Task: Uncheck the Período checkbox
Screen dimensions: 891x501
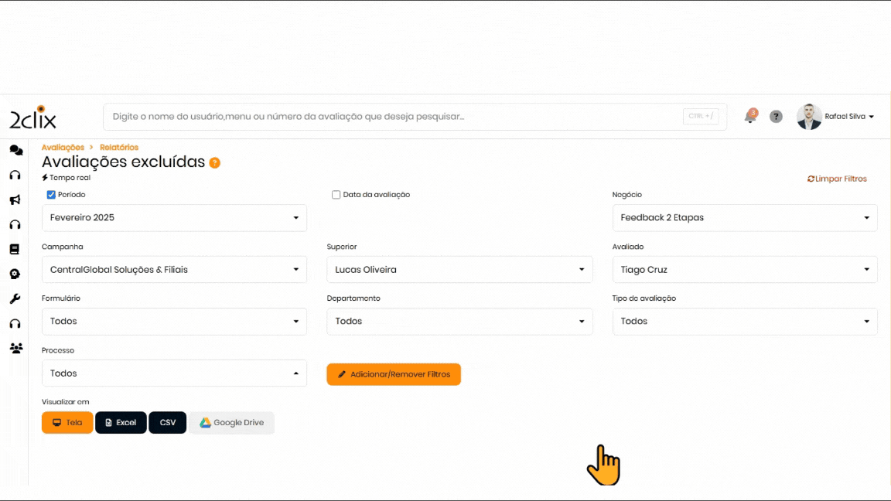Action: click(51, 195)
